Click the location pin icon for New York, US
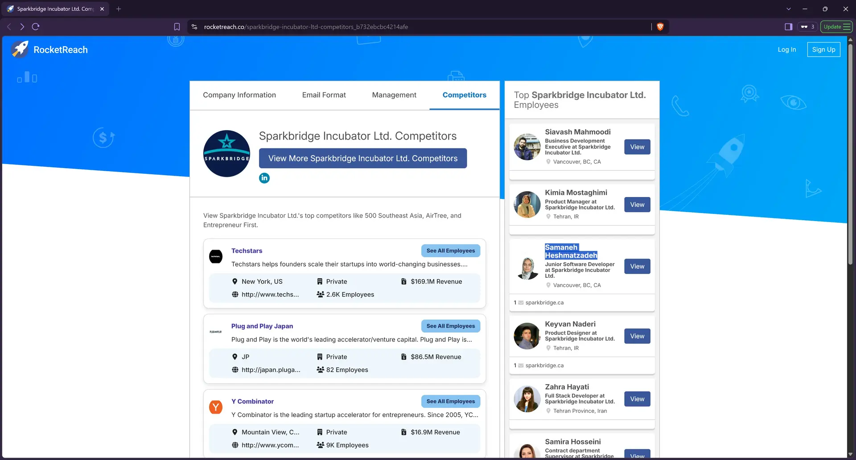The height and width of the screenshot is (460, 856). (x=235, y=282)
